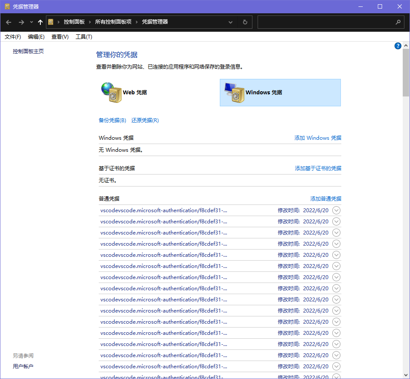The width and height of the screenshot is (410, 379).
Task: Click the 备份凭据 link
Action: tap(112, 120)
